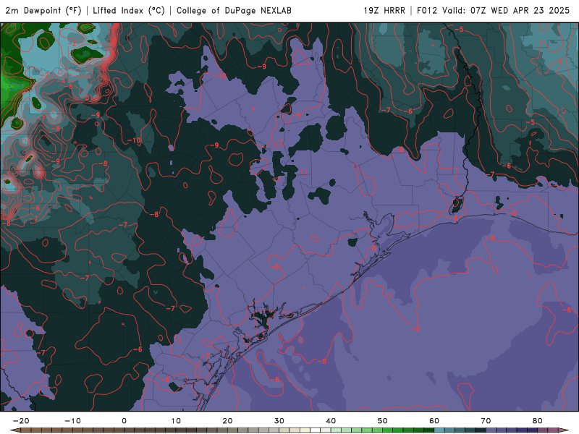This screenshot has width=579, height=434.
Task: Select the 10 label on the color scale
Action: click(176, 421)
